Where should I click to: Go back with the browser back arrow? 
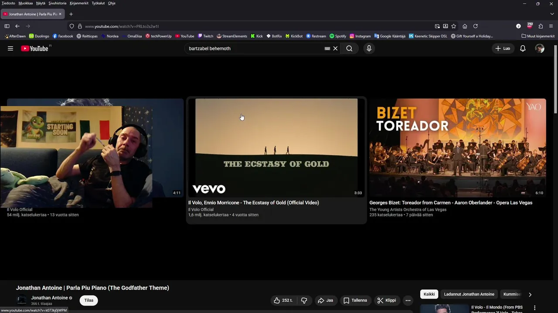click(17, 26)
